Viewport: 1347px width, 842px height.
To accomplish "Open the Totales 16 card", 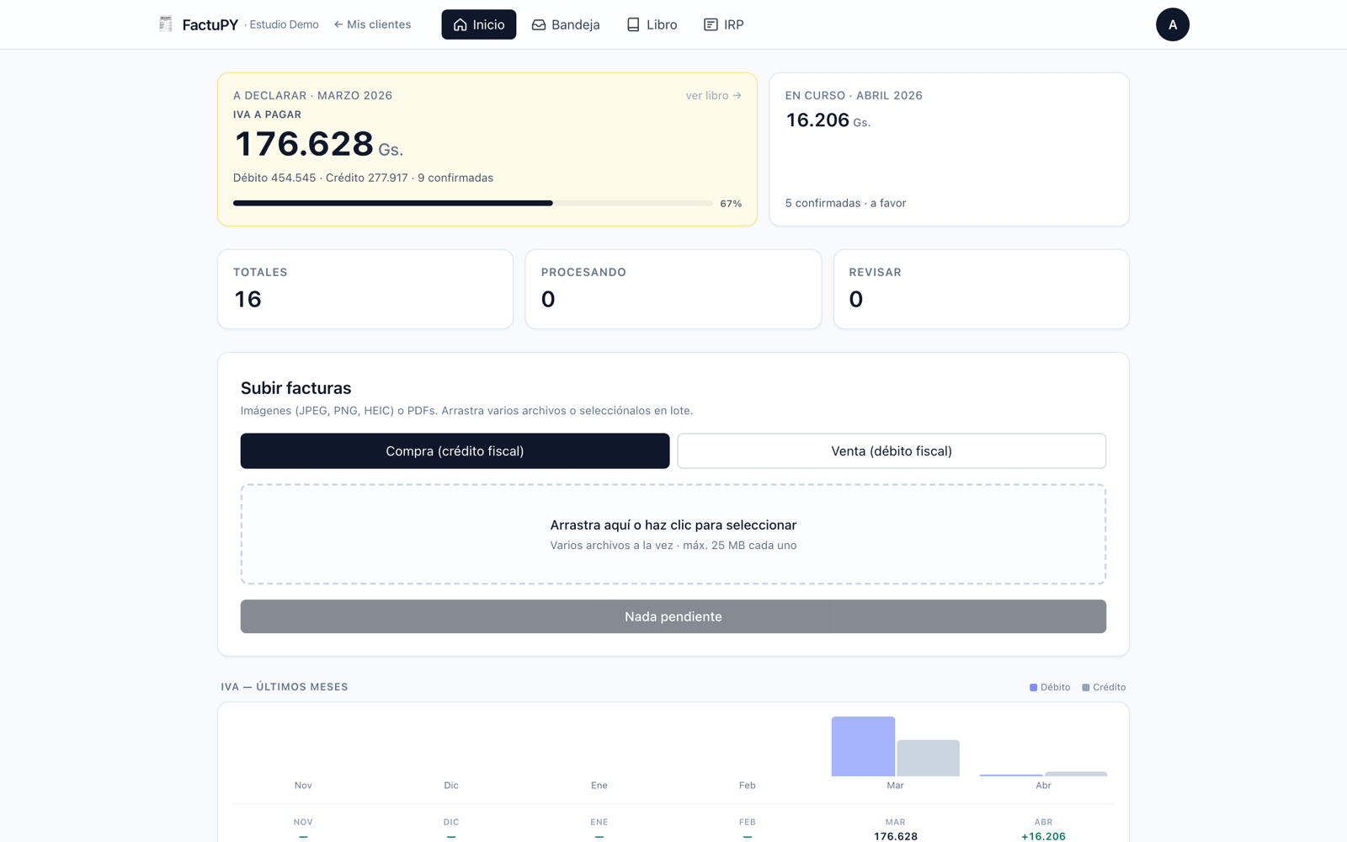I will coord(365,289).
